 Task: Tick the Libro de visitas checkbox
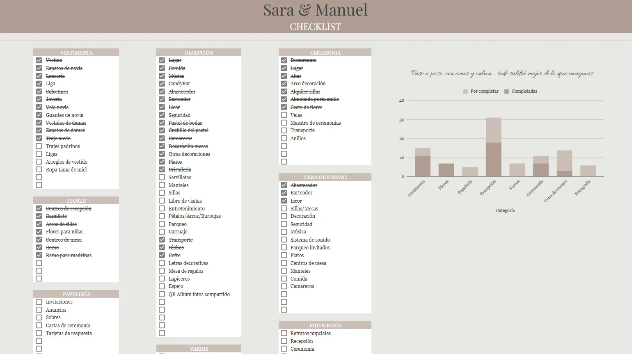(162, 201)
